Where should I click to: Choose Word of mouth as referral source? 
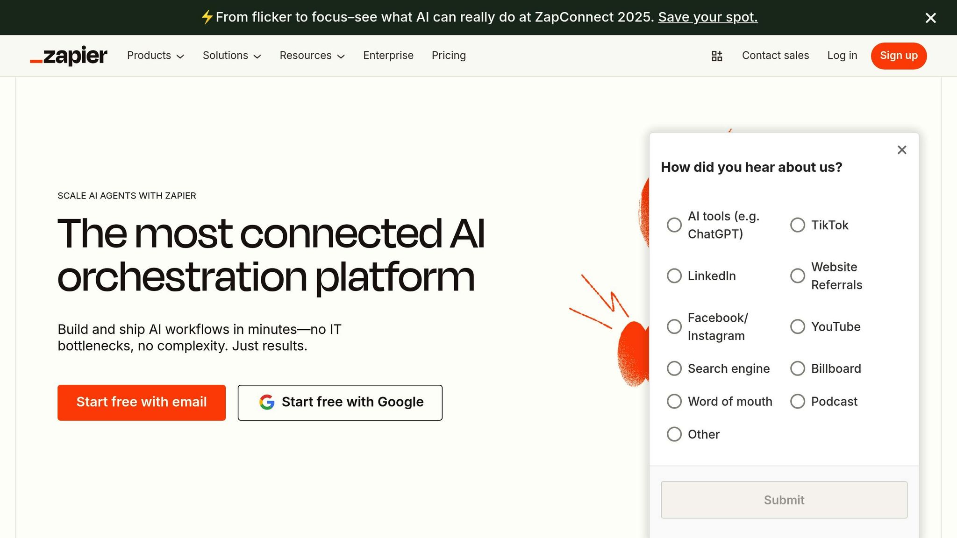(x=674, y=401)
